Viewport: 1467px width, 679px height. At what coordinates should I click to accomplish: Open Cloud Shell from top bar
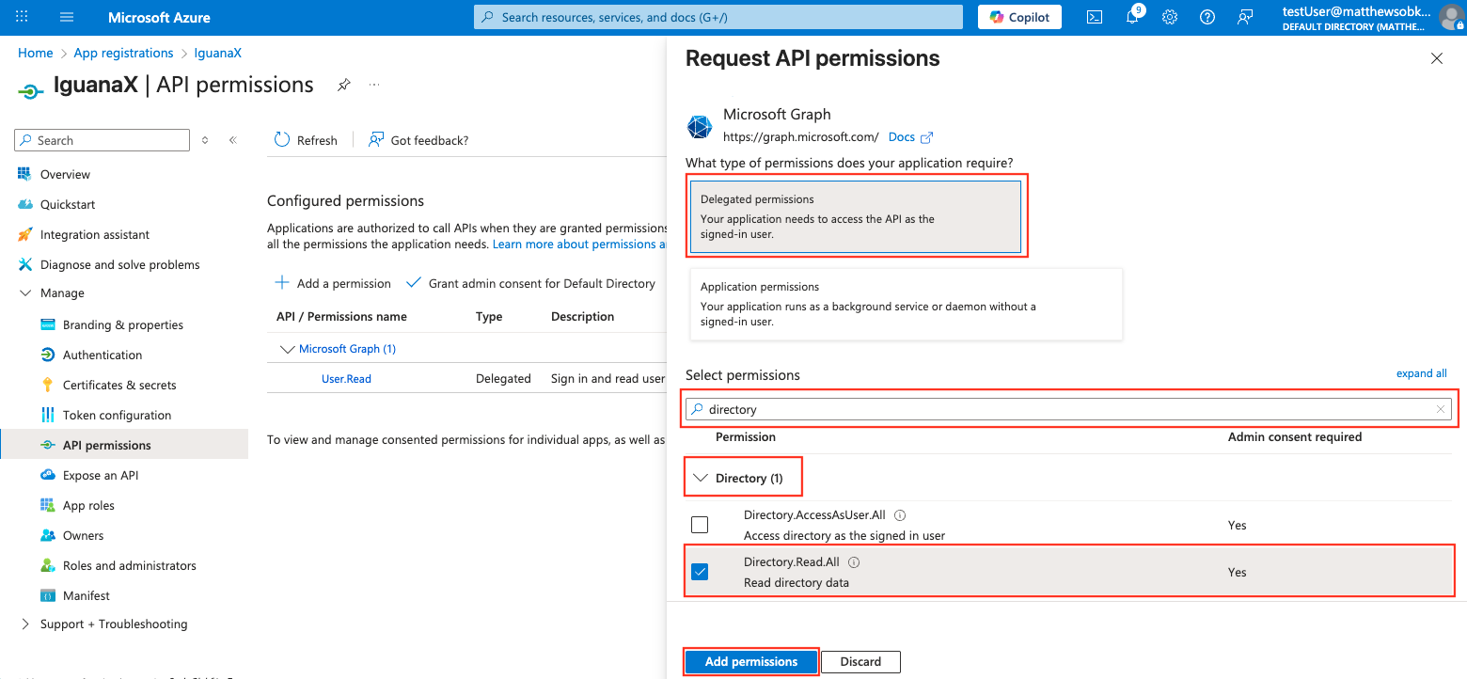(1095, 17)
